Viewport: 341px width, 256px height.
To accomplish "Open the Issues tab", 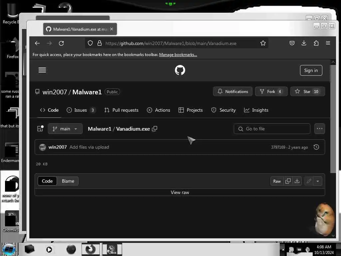I will click(81, 110).
